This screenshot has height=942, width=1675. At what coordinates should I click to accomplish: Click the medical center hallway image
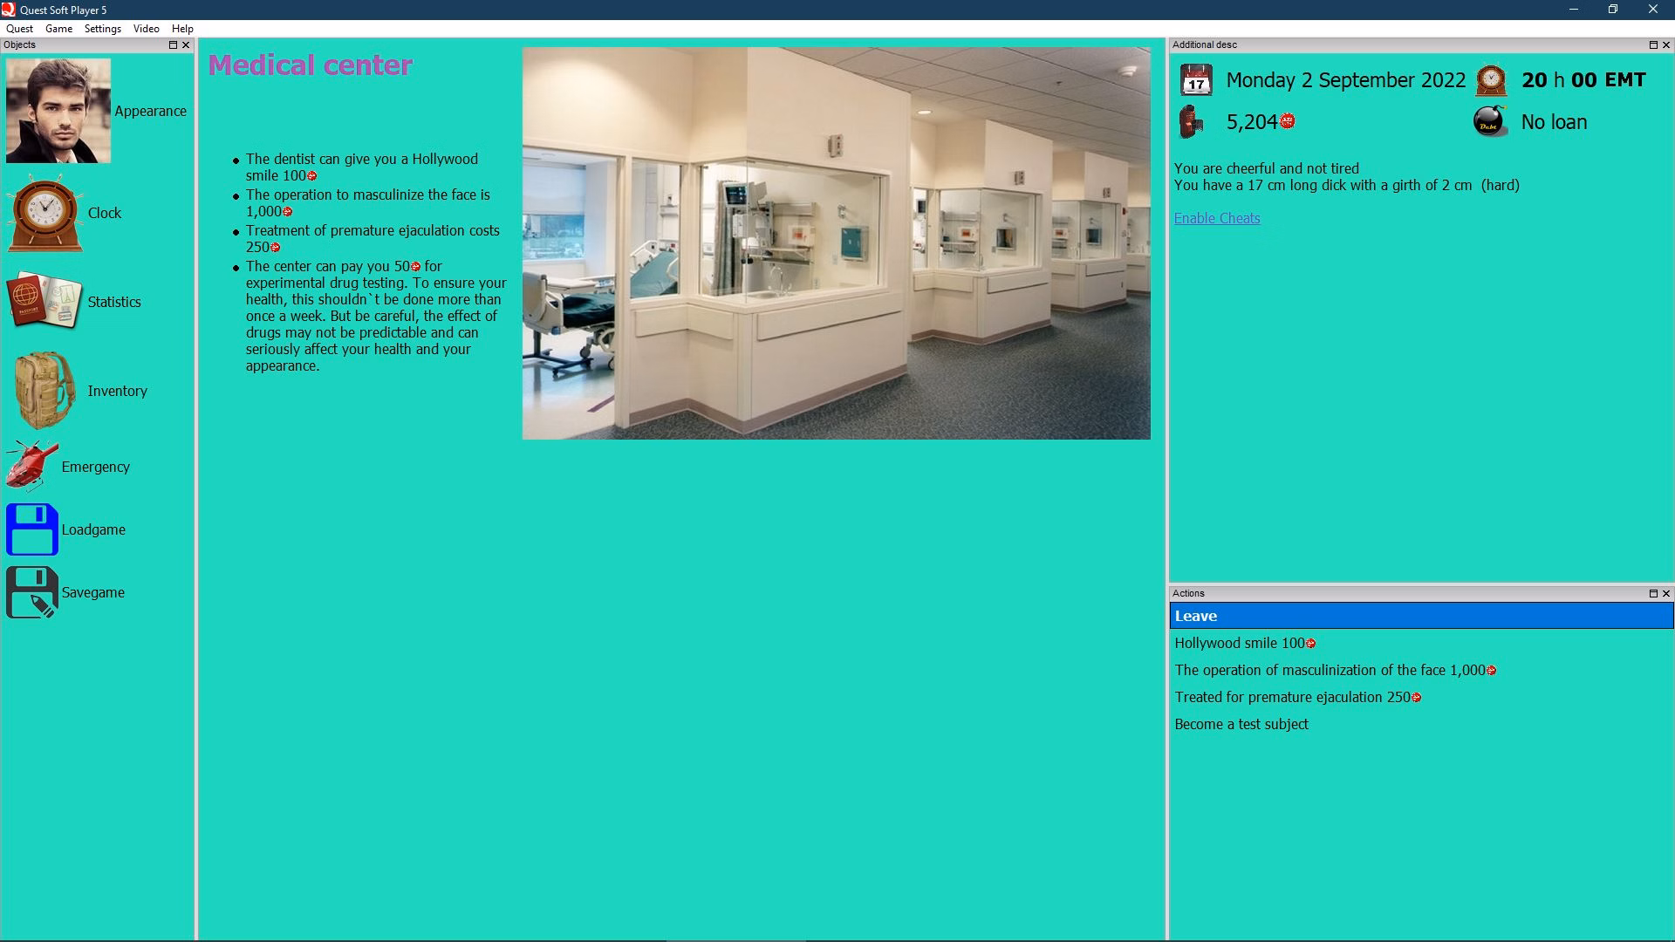[x=836, y=243]
